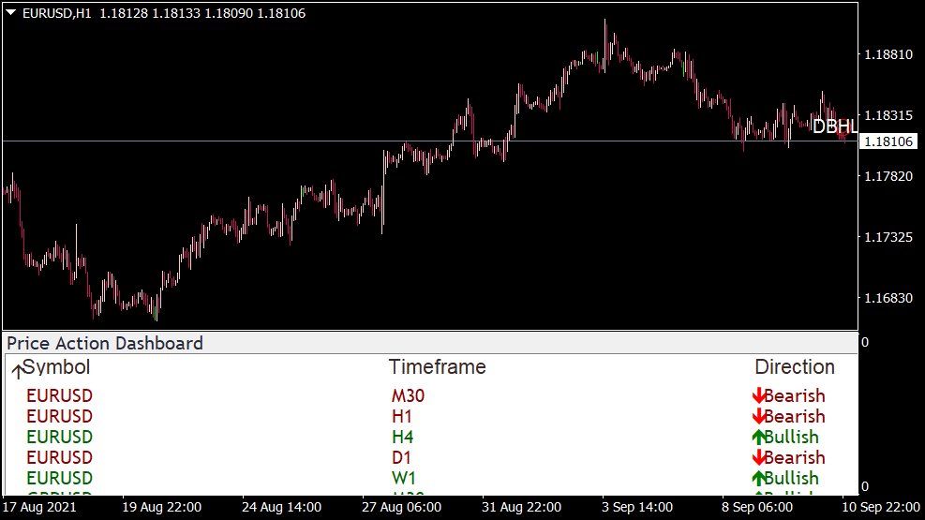Select the Direction column header
This screenshot has width=925, height=520.
(795, 367)
